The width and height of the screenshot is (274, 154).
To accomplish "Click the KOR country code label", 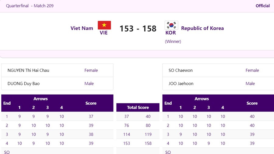I will tap(171, 33).
